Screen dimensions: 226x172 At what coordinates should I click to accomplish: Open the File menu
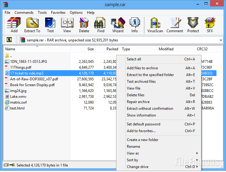[x=7, y=13]
